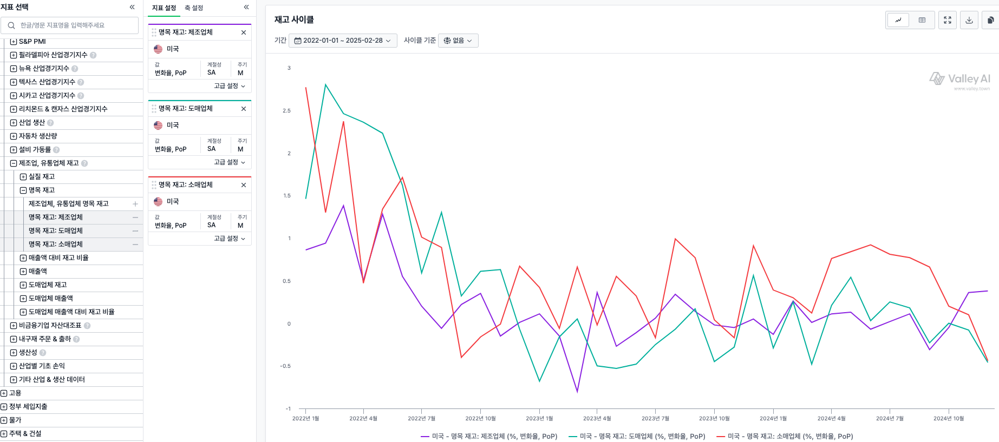Toggle the 제조업체 series in chart legend
The width and height of the screenshot is (999, 442).
pyautogui.click(x=489, y=437)
